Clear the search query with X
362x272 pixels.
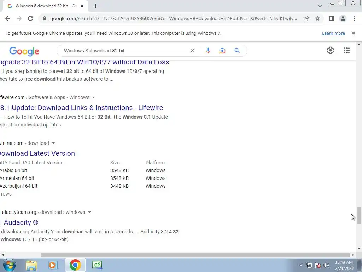pos(192,51)
